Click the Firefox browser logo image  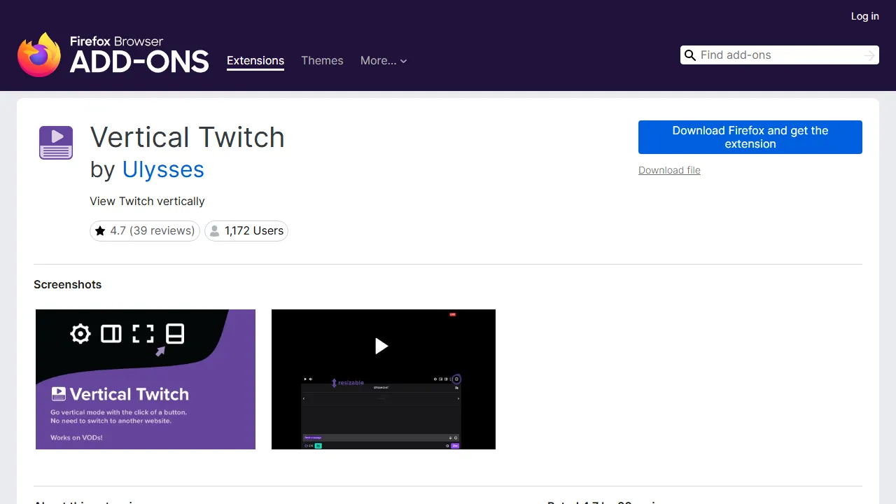coord(39,54)
